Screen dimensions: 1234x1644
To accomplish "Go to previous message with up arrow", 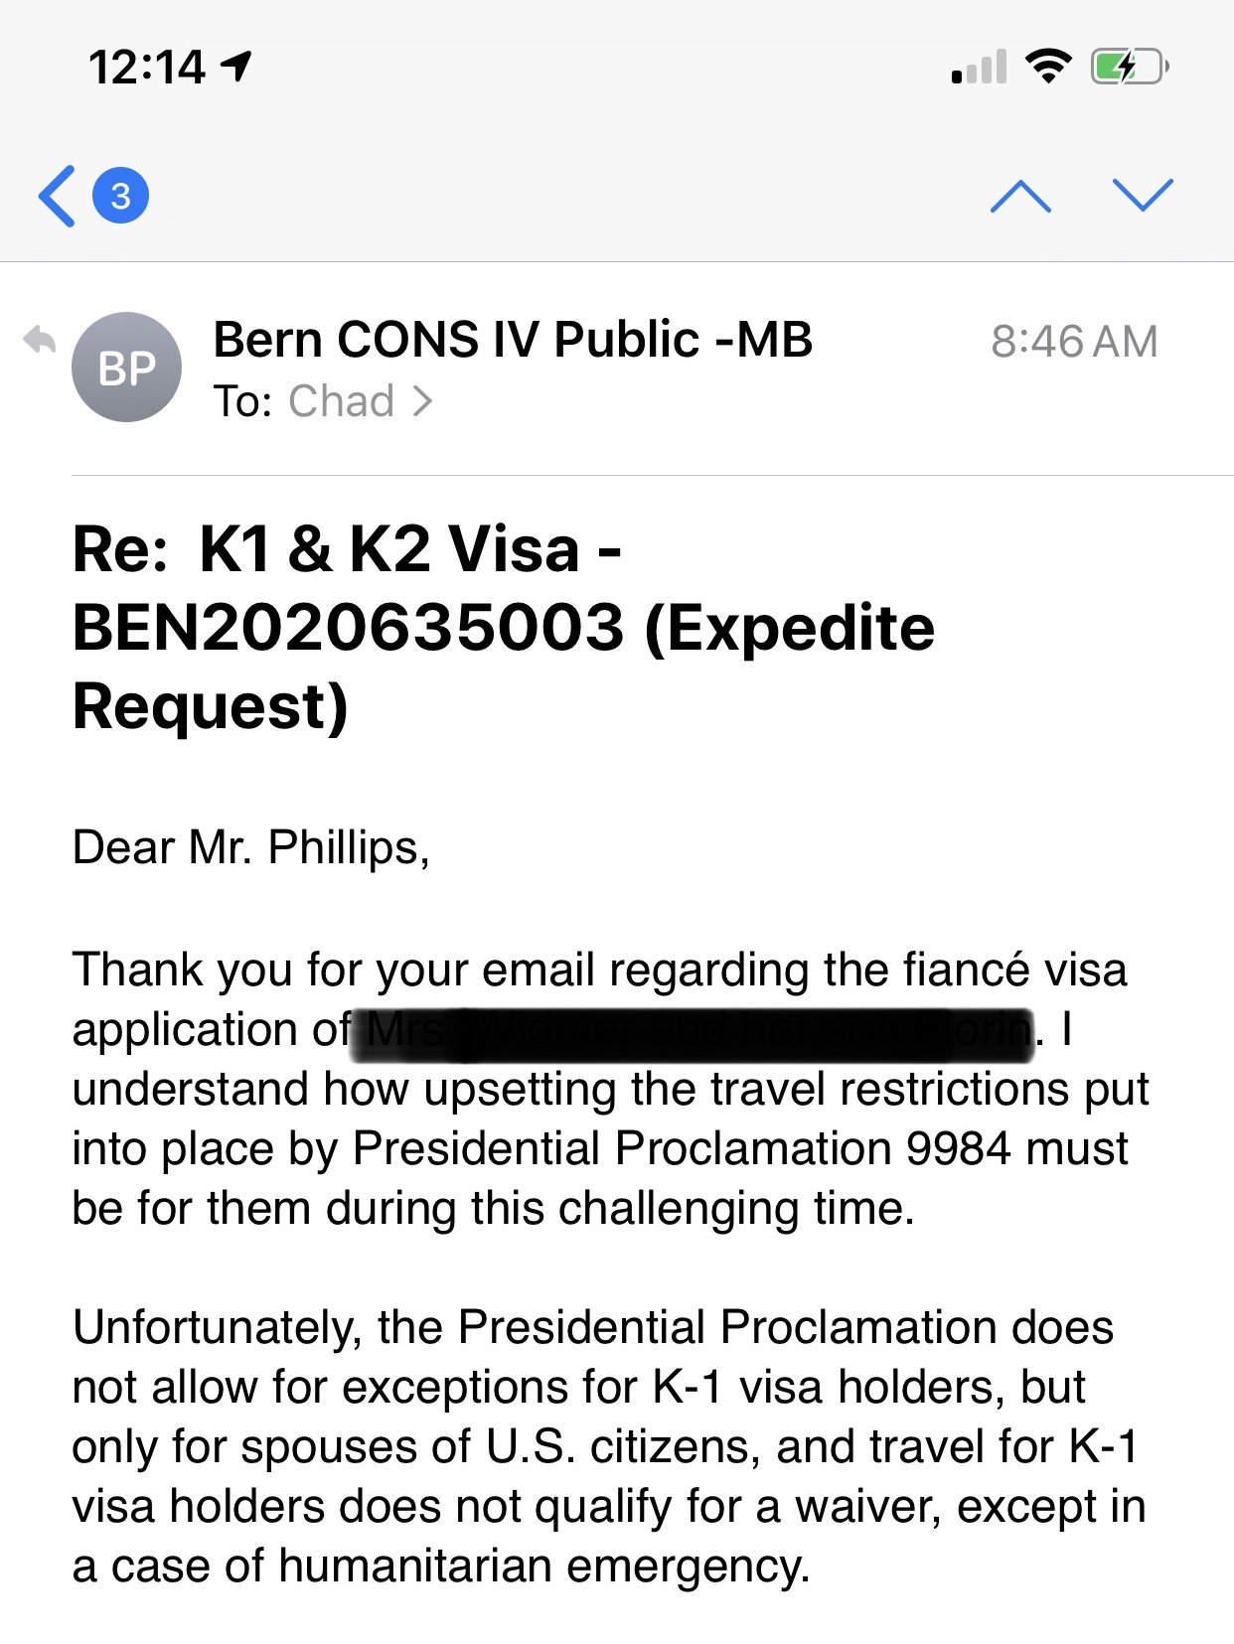I will pos(1020,196).
